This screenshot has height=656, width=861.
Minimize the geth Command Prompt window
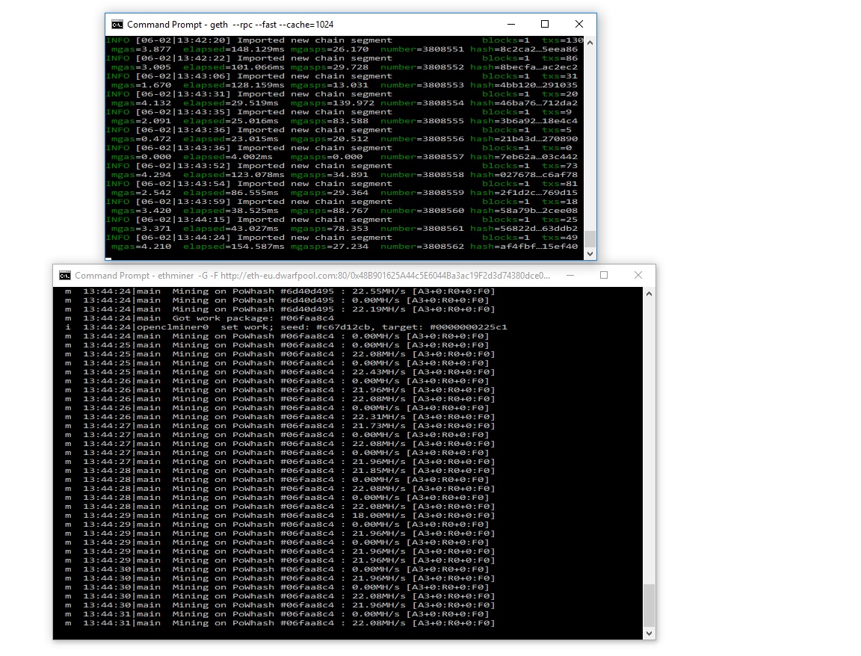tap(510, 24)
